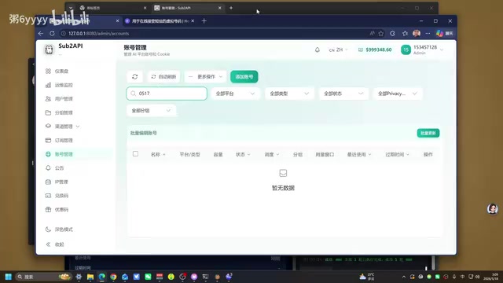Click the notification bell in the header

click(318, 50)
